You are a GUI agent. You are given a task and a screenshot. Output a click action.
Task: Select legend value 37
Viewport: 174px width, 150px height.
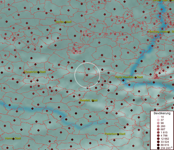point(162,120)
